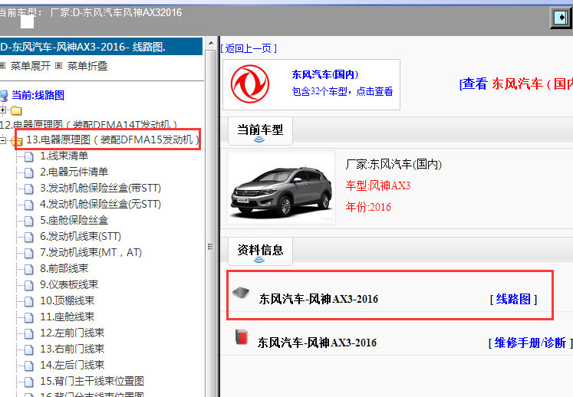Click the 返回上一页 link
This screenshot has height=397, width=573.
pos(249,48)
